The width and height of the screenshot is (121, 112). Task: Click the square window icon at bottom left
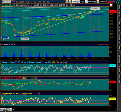11,110
